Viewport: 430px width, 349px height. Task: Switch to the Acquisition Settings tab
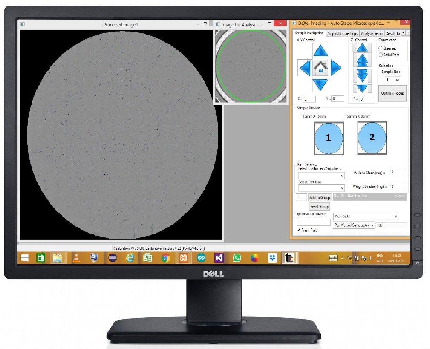pos(342,34)
